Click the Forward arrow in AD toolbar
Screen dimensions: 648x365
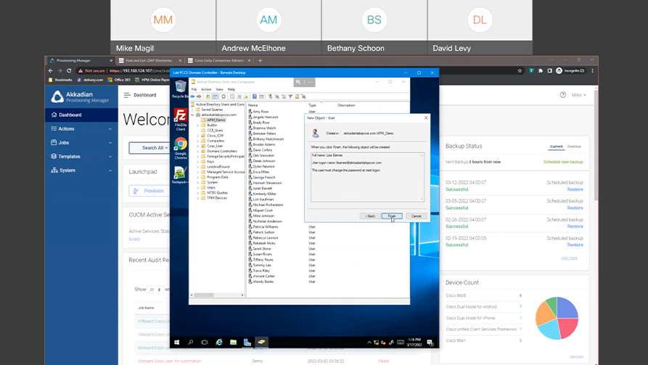[200, 97]
